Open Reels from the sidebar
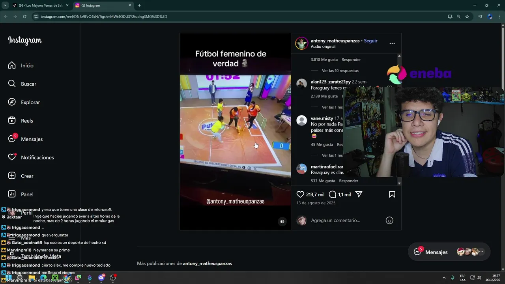 point(21,121)
